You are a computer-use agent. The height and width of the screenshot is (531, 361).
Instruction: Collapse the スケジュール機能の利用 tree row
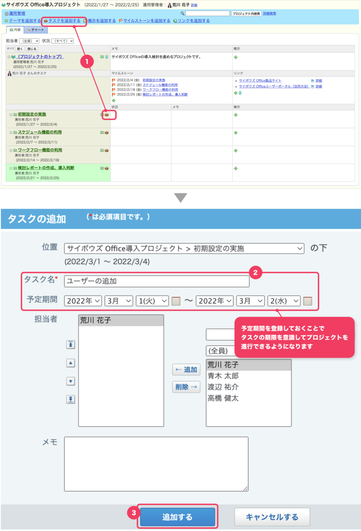(x=11, y=132)
